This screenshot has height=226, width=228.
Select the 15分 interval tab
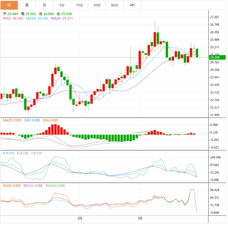pos(80,5)
